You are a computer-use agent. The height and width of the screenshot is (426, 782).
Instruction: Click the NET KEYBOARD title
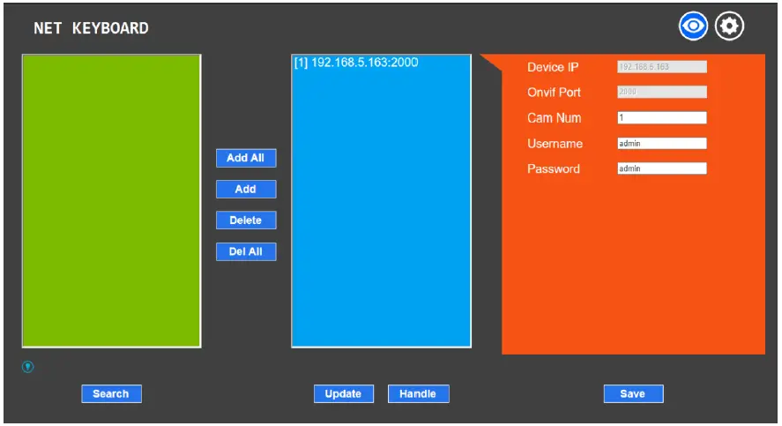[x=91, y=28]
